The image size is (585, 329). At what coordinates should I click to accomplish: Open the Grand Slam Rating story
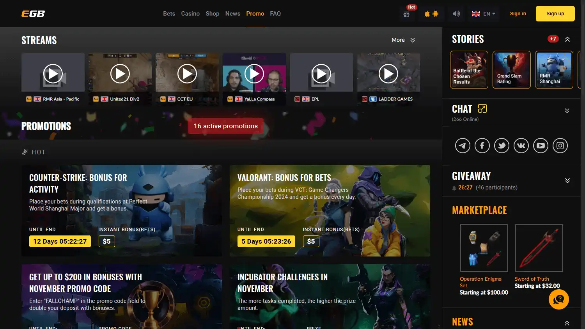point(512,70)
